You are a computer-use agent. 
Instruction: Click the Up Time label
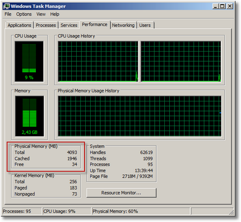click(98, 170)
